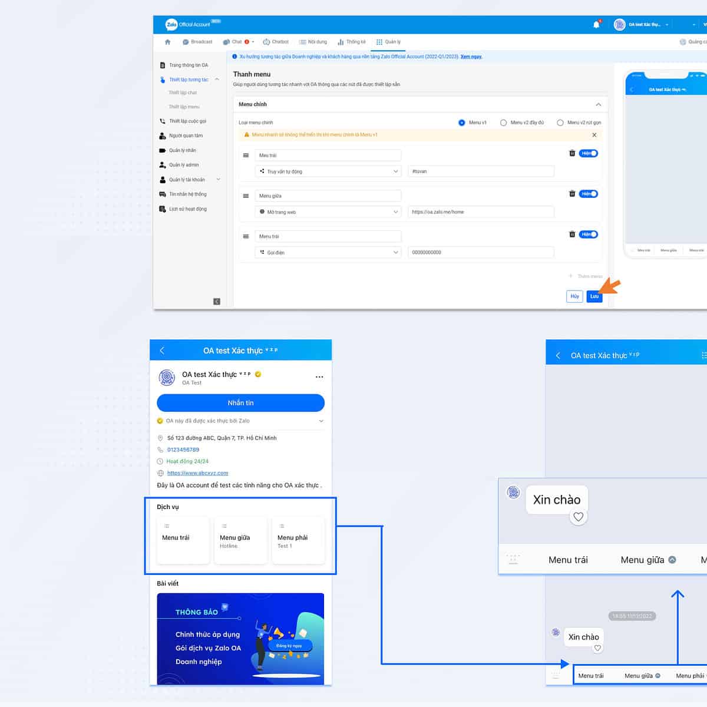Delete the first menu item via trash icon
This screenshot has height=707, width=707.
pyautogui.click(x=571, y=153)
